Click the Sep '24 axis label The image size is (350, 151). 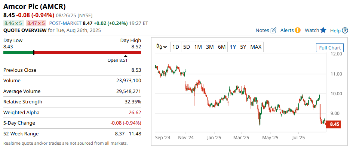coord(163,138)
